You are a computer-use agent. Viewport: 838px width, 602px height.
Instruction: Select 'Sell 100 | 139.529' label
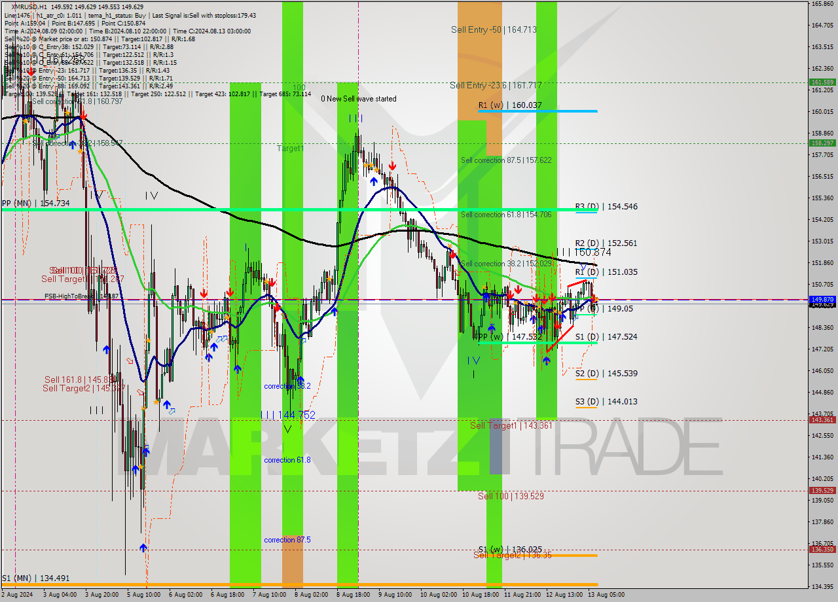tap(511, 496)
